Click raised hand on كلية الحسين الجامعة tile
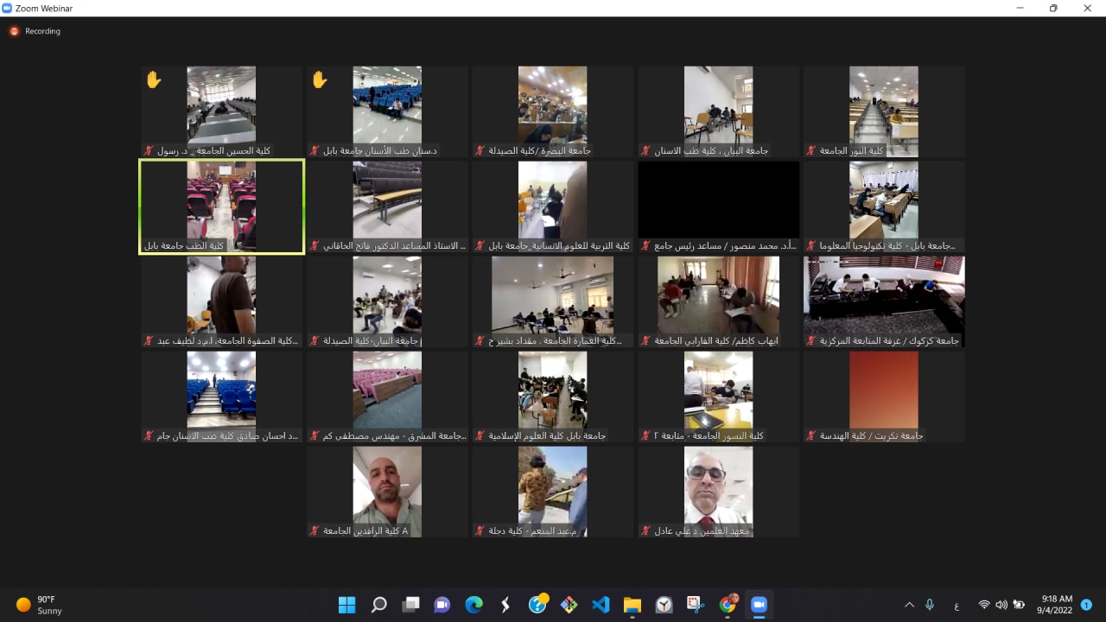 pyautogui.click(x=153, y=80)
